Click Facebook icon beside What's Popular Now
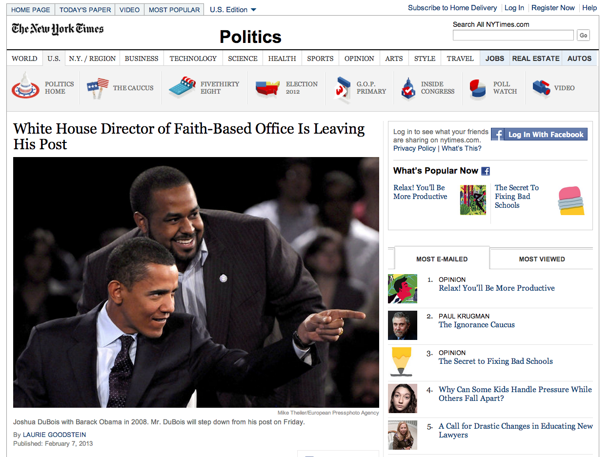 tap(486, 171)
